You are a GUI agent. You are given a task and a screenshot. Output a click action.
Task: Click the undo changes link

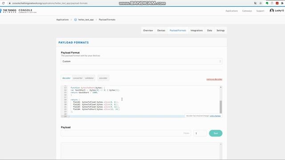215,116
